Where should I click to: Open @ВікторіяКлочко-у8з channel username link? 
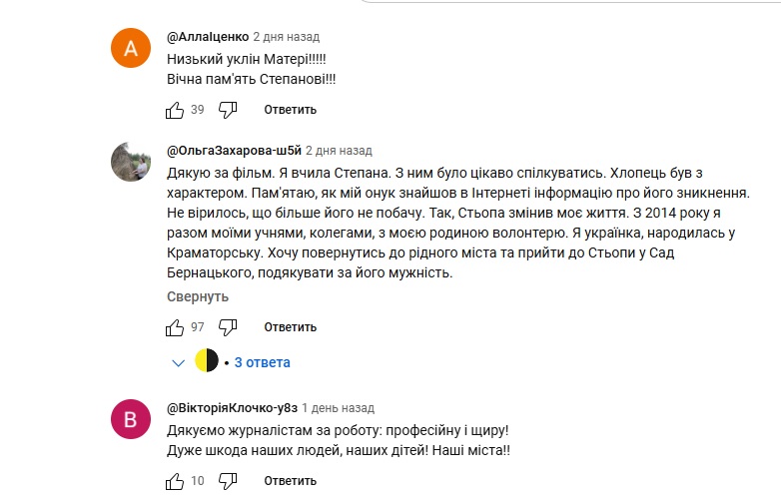point(232,408)
